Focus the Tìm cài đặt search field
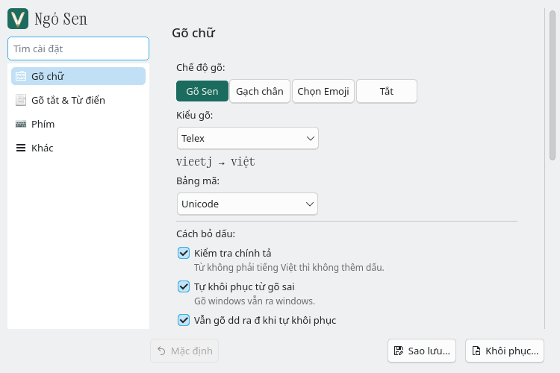 tap(78, 48)
